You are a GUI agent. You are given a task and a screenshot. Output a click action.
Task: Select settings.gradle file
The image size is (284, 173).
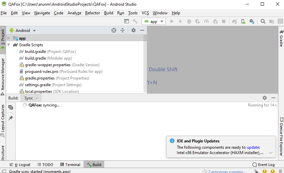[53, 85]
